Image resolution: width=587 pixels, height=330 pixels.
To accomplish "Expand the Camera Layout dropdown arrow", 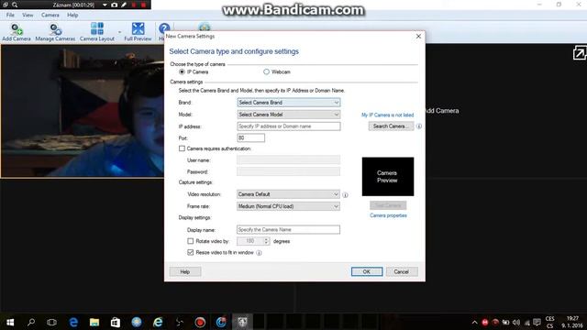I will click(x=120, y=32).
